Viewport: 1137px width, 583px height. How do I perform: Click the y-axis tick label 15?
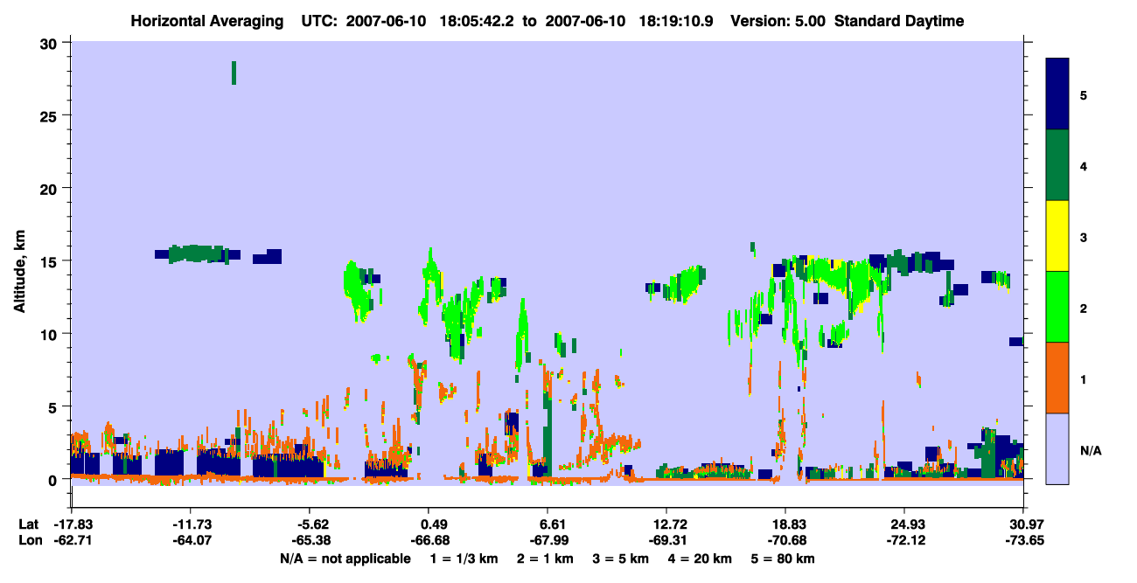tap(51, 260)
